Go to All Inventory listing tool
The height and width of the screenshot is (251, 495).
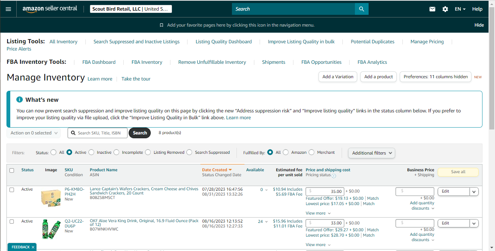pos(63,42)
